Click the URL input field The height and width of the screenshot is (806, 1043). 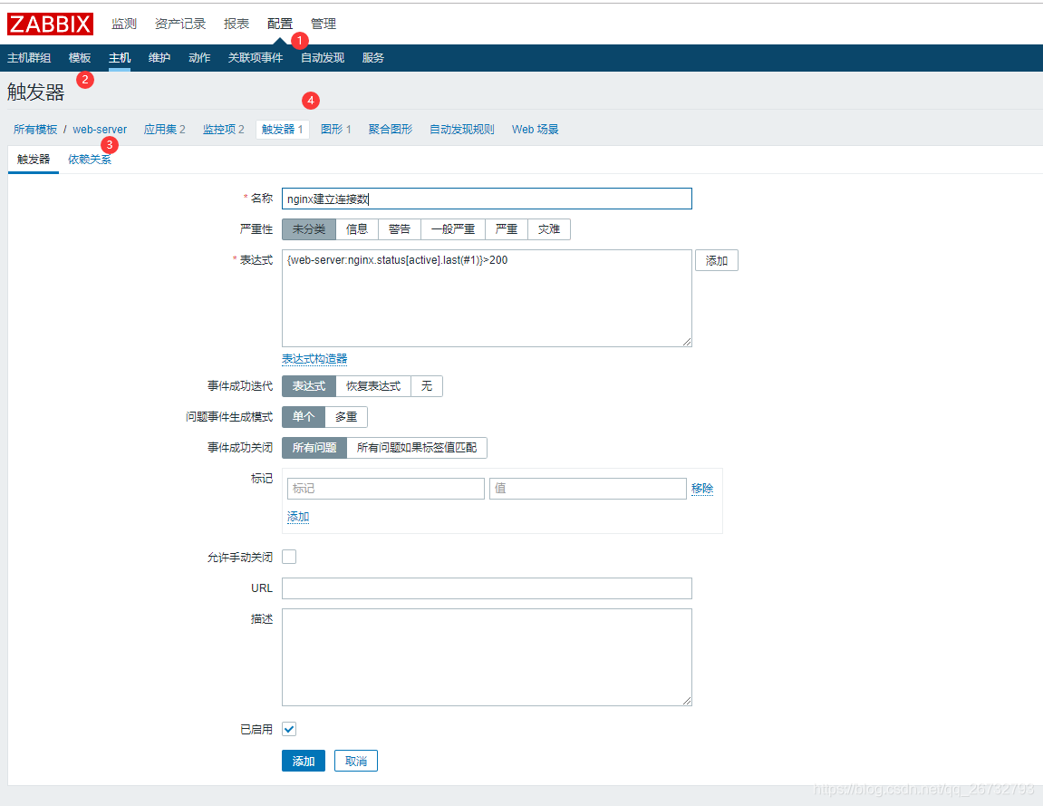coord(487,588)
